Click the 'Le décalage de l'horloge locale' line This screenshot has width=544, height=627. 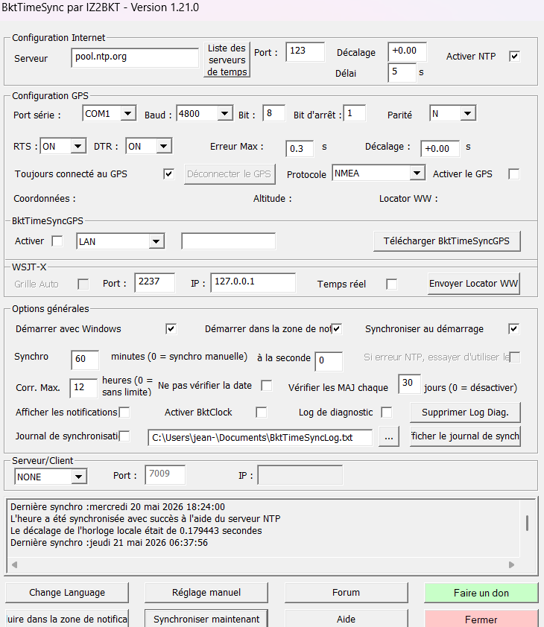coord(136,531)
